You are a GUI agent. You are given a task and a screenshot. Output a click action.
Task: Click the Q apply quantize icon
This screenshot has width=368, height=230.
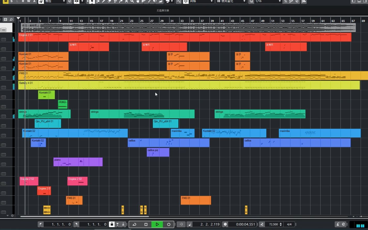pos(251,1)
